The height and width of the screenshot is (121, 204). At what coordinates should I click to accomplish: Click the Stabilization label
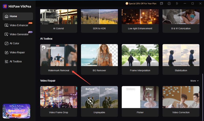tap(181, 70)
